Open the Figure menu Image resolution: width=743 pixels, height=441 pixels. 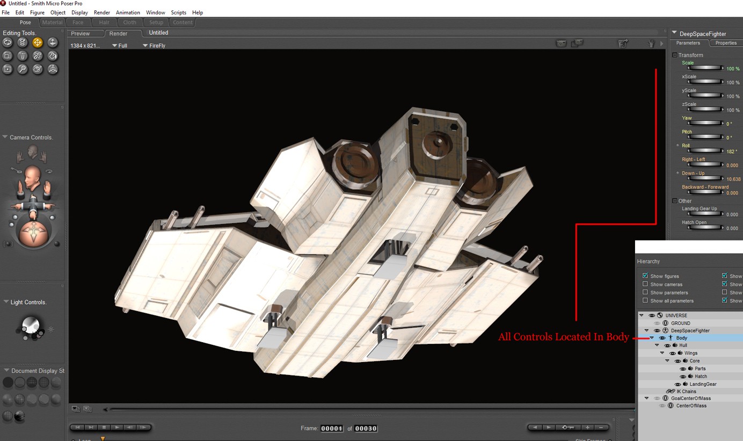coord(37,12)
